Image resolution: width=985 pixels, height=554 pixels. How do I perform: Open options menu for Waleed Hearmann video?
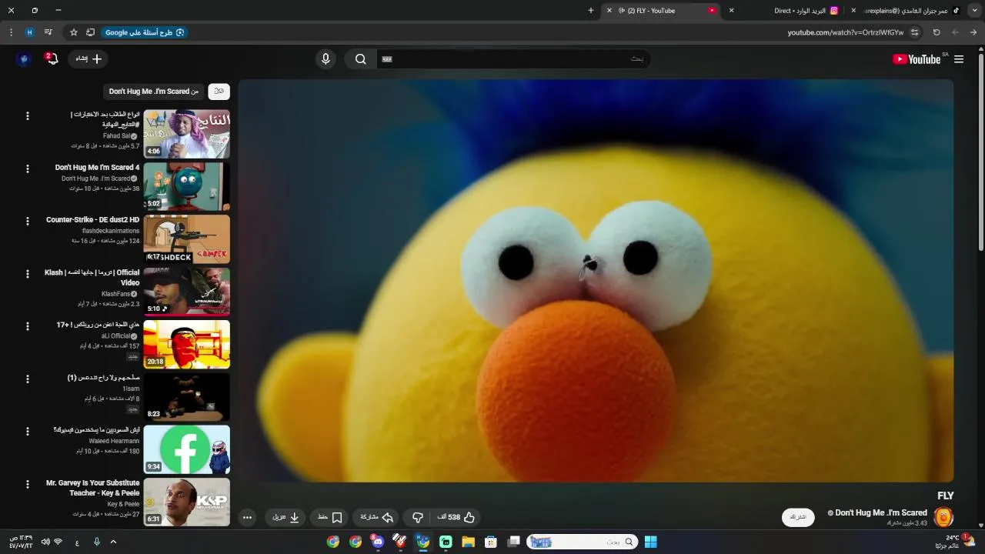pos(28,432)
